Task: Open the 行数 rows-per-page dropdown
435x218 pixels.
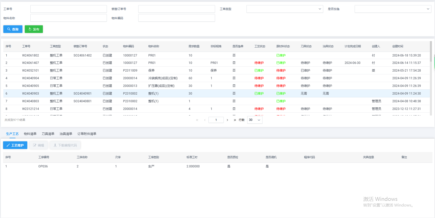Action: pos(255,120)
